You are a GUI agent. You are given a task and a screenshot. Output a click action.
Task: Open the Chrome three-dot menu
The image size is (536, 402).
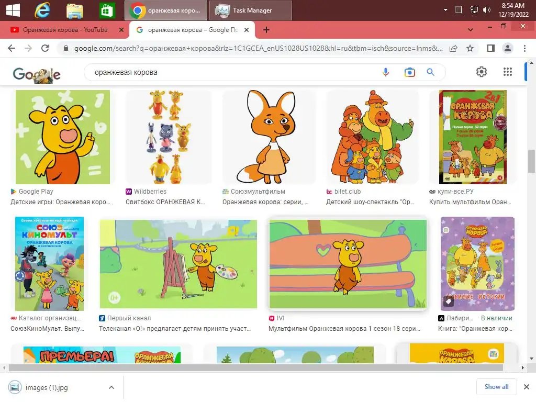524,48
